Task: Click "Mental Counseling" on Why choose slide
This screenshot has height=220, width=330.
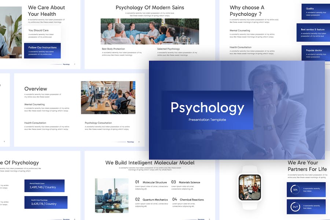Action: coord(240,30)
